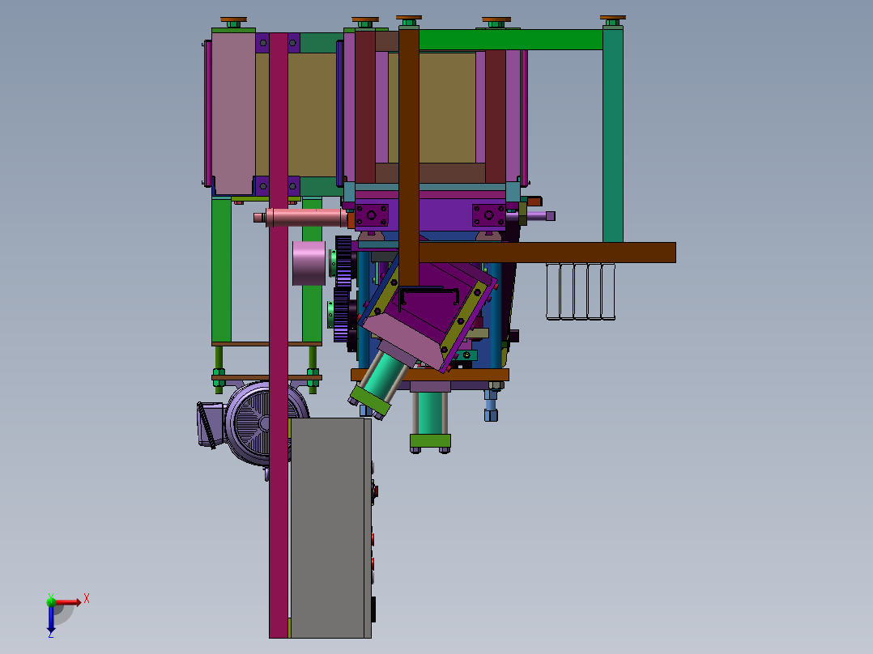Select the pink-purple roller beside the gears

pos(309,263)
